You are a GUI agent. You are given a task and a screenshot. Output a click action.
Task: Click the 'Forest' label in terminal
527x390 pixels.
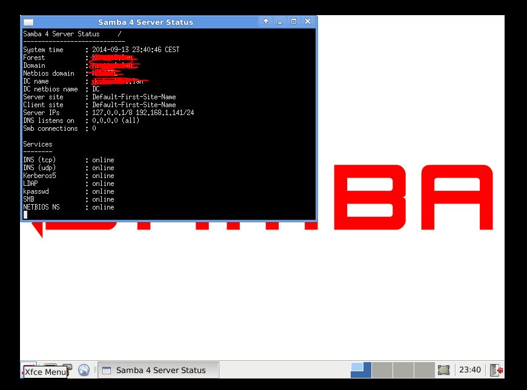[34, 58]
